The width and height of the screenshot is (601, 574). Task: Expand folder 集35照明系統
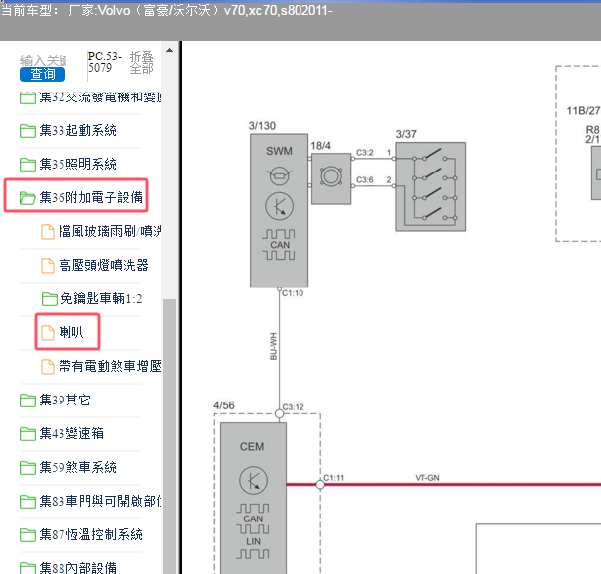click(77, 164)
